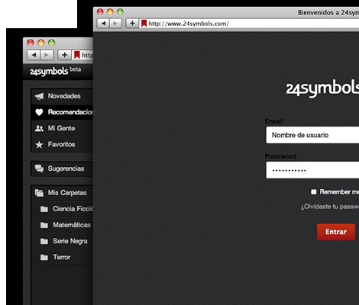The image size is (359, 305).
Task: Click folder icon of Terror
Action: [44, 258]
